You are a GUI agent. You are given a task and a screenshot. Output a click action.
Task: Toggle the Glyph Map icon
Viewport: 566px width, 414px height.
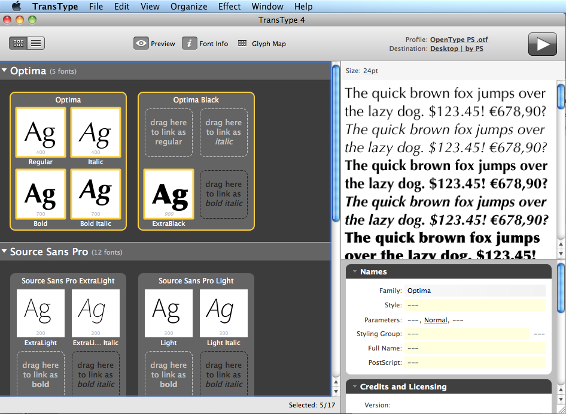[242, 43]
